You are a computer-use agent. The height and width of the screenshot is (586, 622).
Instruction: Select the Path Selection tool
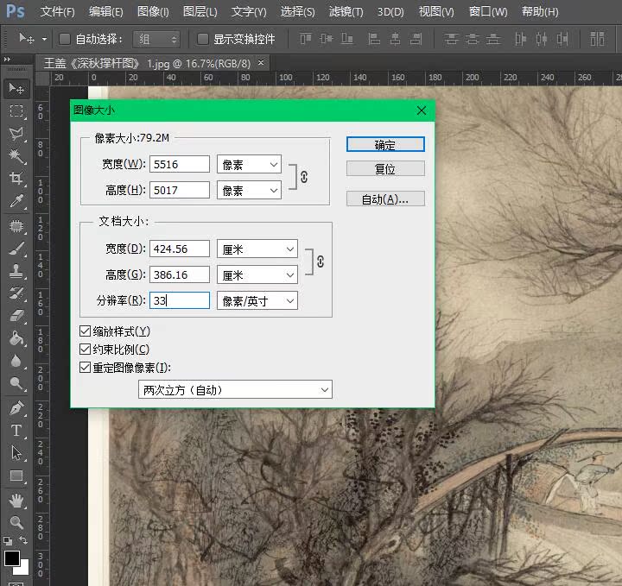pos(16,453)
